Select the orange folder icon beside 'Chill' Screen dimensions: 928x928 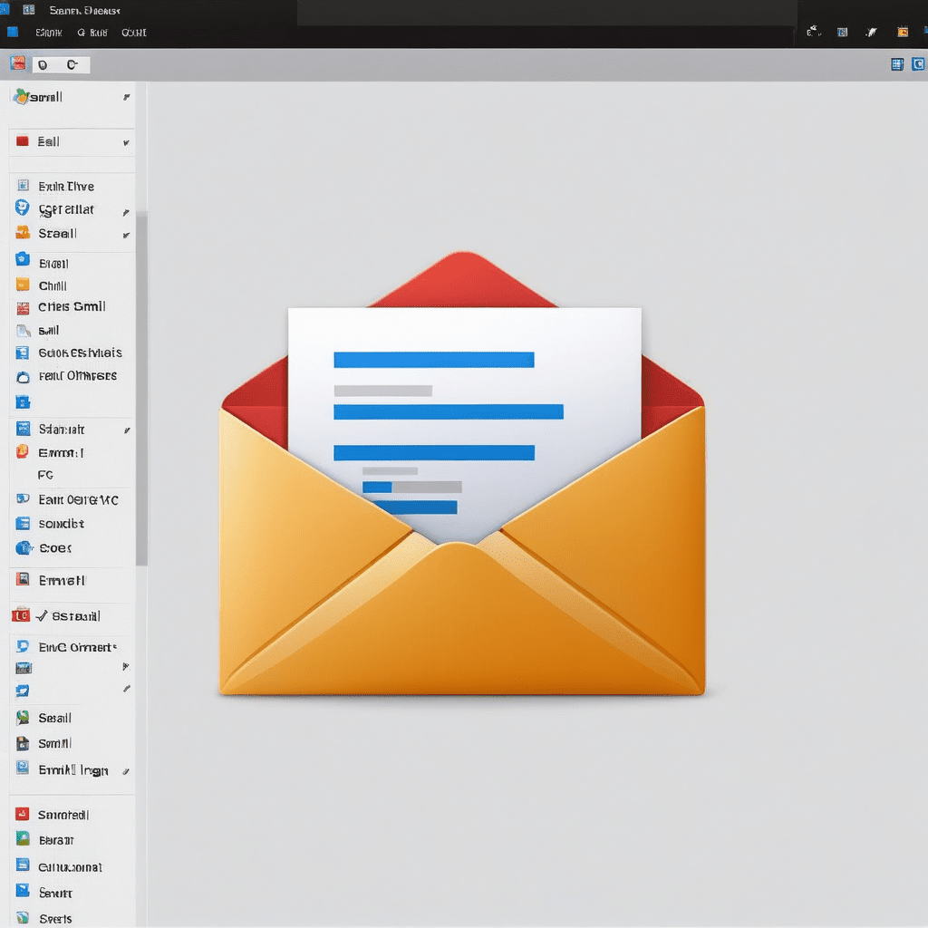(23, 285)
